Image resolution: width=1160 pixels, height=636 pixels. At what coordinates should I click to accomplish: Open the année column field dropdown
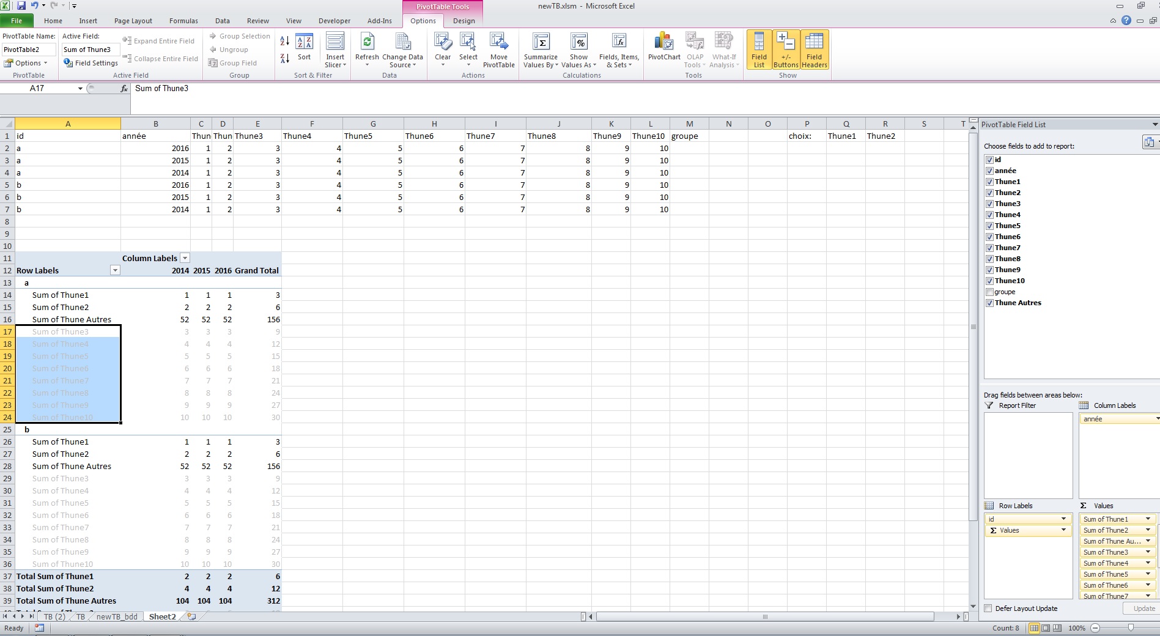click(1156, 419)
